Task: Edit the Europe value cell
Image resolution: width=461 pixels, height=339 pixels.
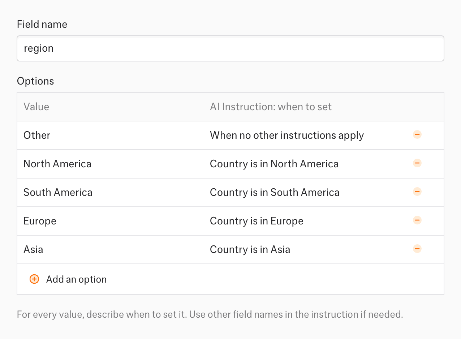Action: pos(40,221)
